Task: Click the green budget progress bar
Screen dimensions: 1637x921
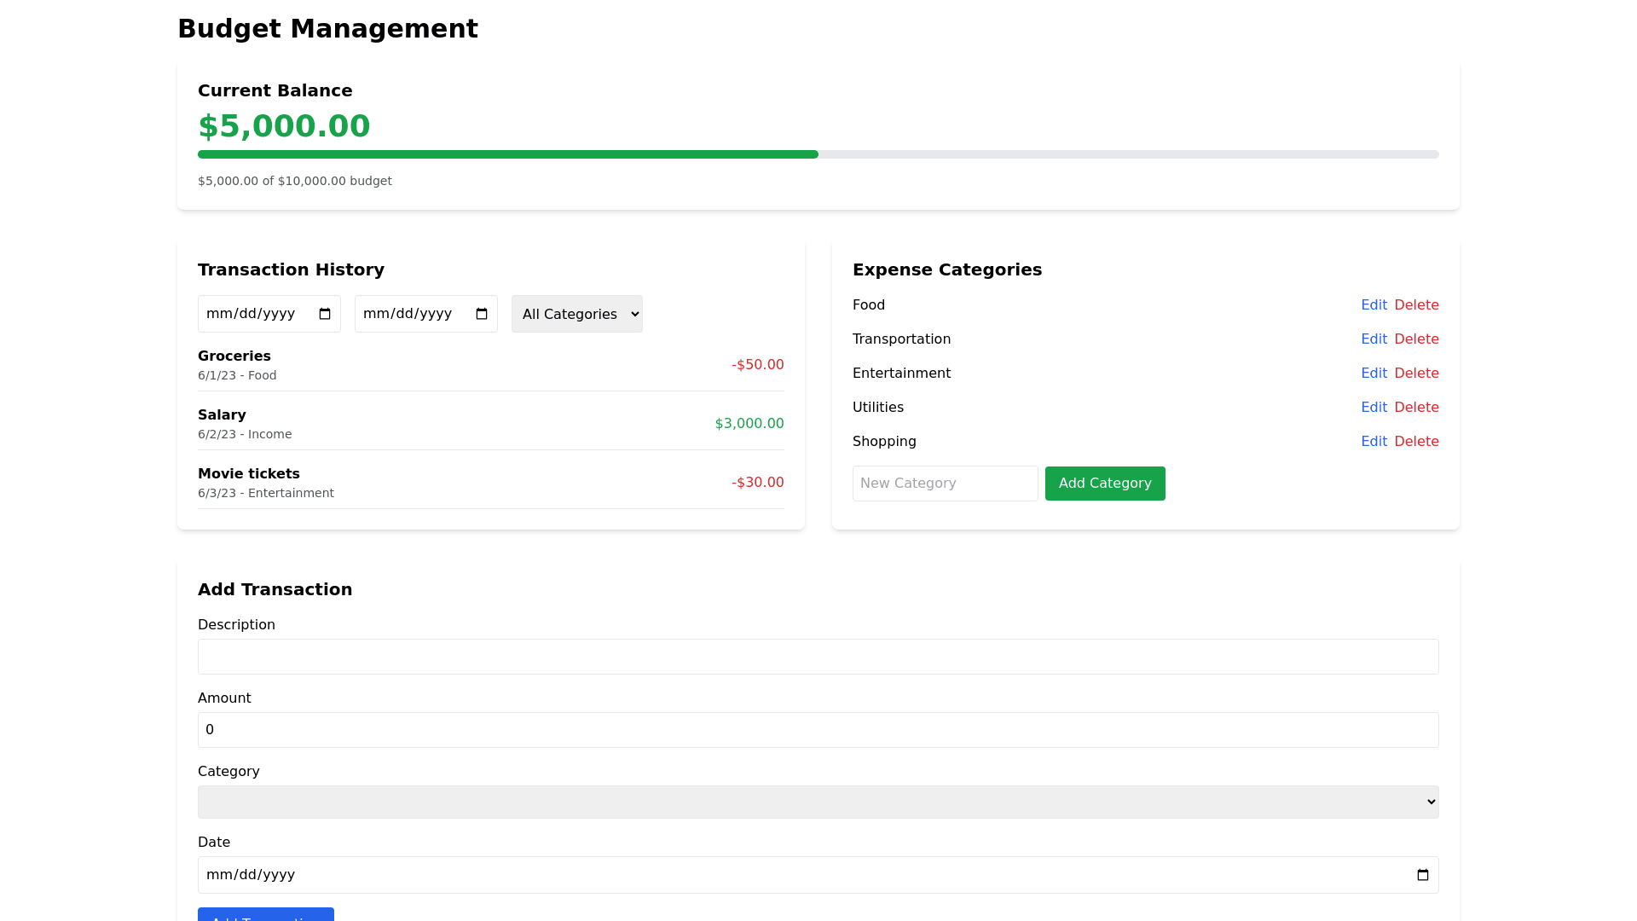Action: pyautogui.click(x=508, y=154)
